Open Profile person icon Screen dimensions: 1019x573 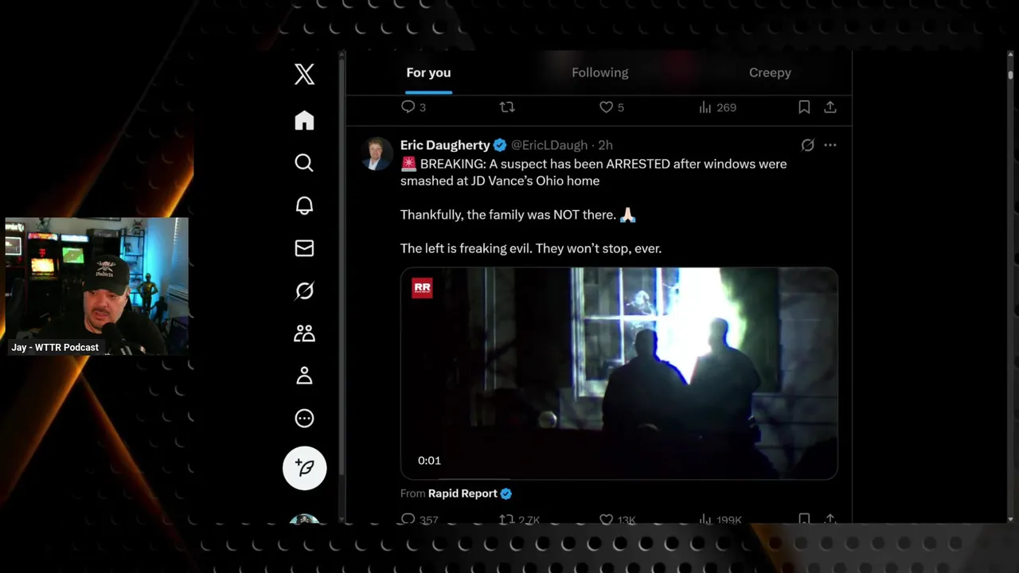(x=304, y=376)
